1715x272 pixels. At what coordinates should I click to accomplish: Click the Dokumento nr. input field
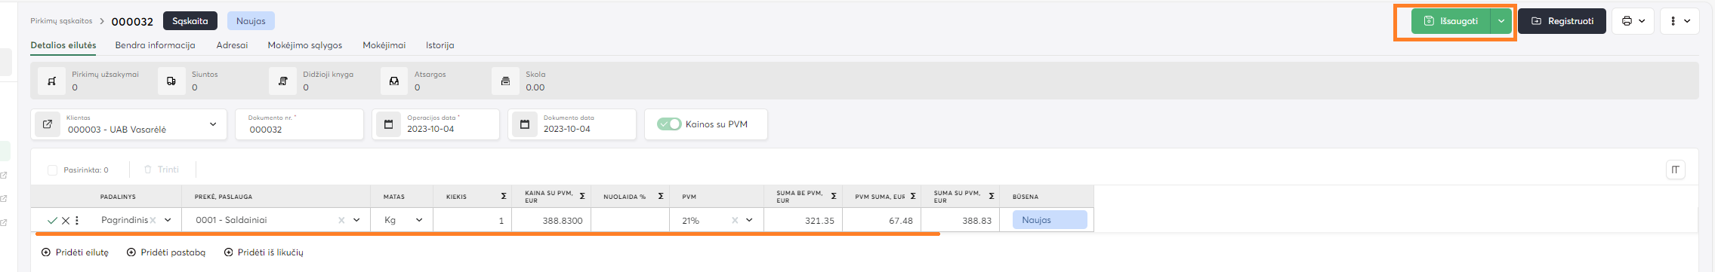pos(299,124)
